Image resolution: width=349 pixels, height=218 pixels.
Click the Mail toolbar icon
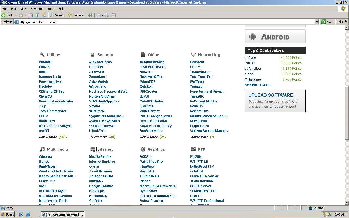click(98, 15)
